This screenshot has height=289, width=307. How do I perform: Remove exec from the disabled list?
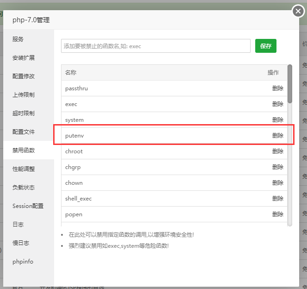277,104
